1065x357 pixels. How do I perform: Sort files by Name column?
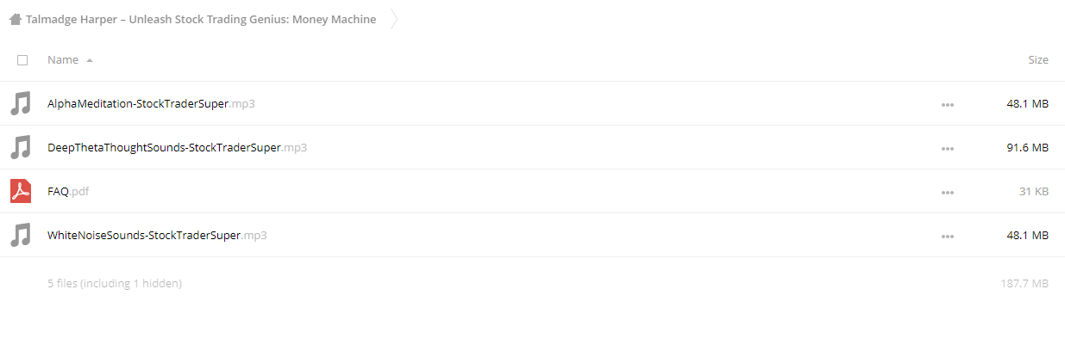[63, 60]
